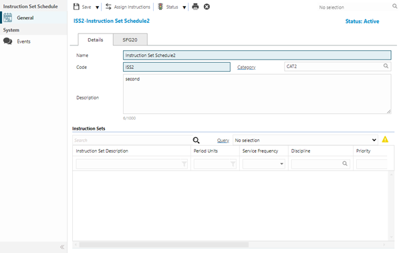401x253 pixels.
Task: Open the Query No selection dropdown
Action: click(305, 140)
